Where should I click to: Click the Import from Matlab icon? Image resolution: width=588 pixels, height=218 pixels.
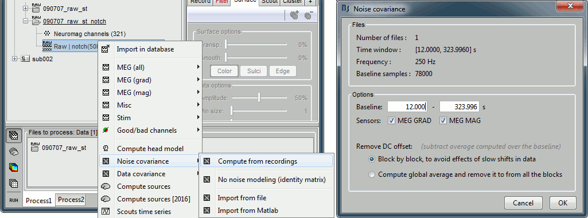coord(207,211)
